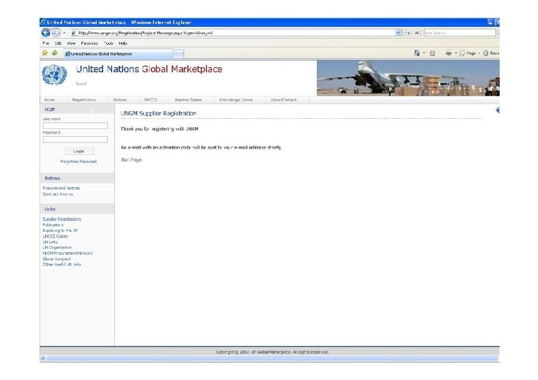Click the blank new tab button
This screenshot has width=538, height=380.
point(178,54)
